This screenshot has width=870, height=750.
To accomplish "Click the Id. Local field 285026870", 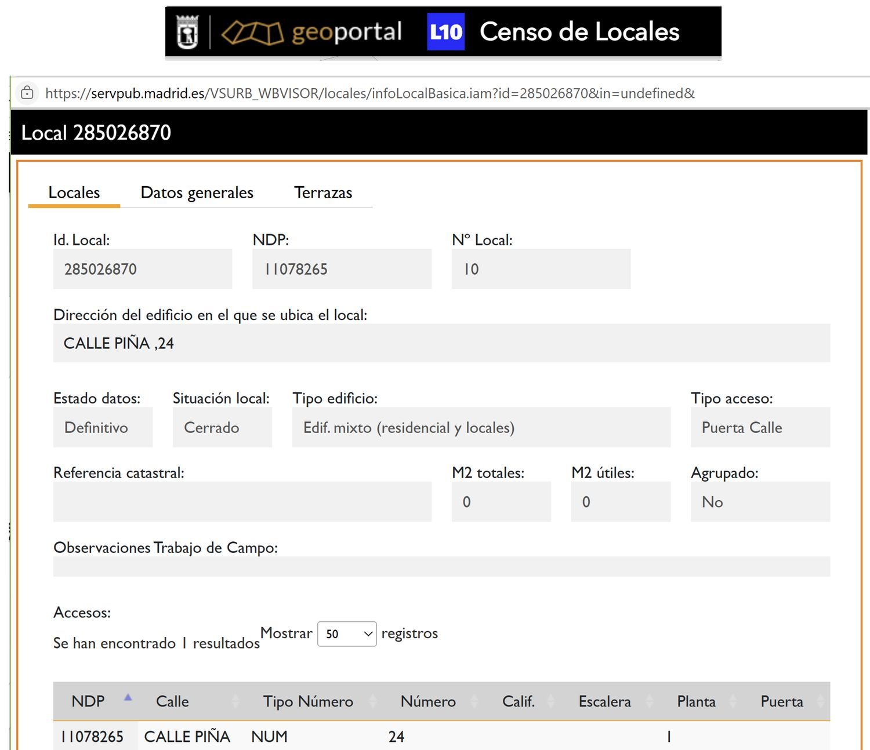I will click(143, 269).
